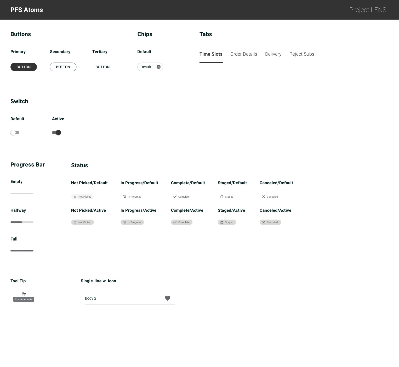Turn off the Active switch

point(56,133)
